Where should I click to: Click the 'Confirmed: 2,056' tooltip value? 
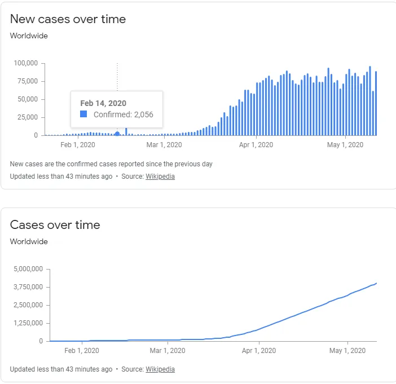[x=124, y=114]
